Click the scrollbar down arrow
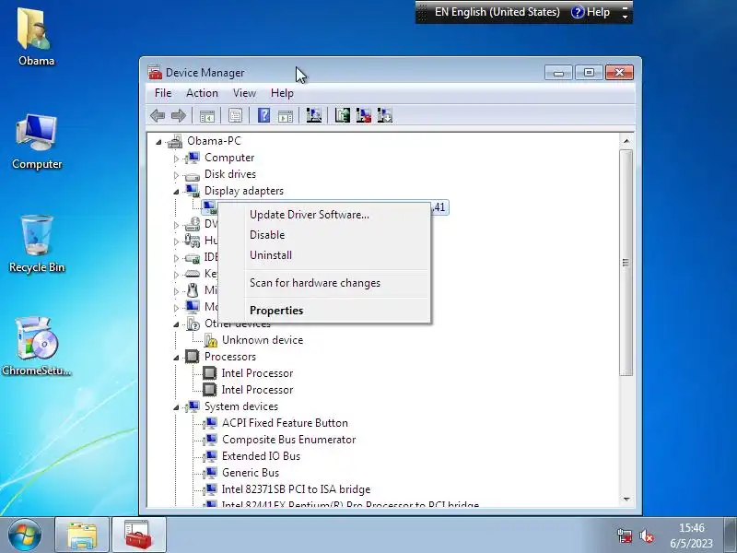 (626, 500)
